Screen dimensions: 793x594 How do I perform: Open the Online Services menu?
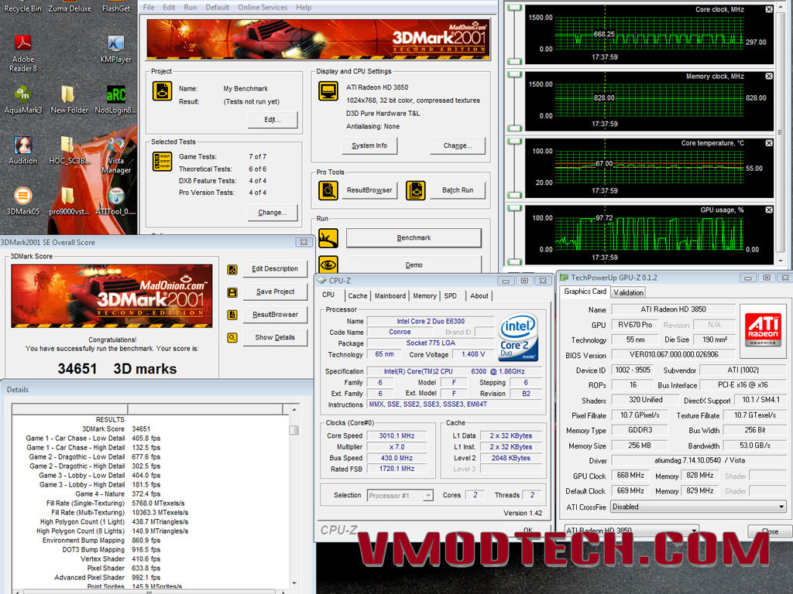[x=263, y=7]
